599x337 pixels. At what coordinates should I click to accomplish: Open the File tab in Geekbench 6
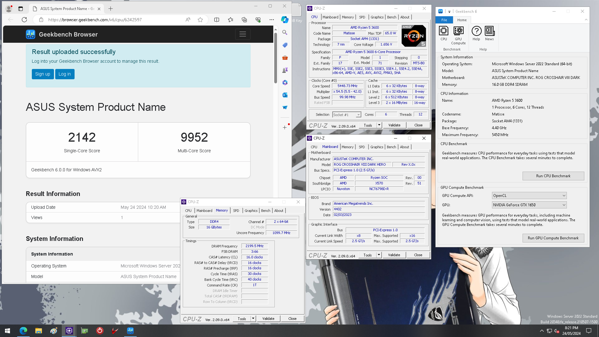pos(444,20)
